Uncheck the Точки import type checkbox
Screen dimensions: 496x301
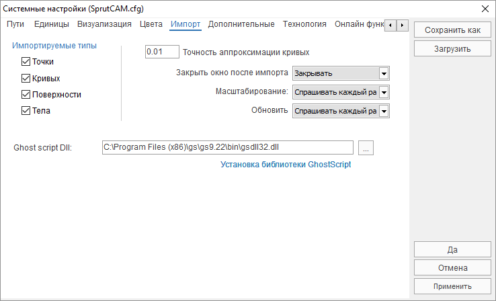tap(26, 62)
